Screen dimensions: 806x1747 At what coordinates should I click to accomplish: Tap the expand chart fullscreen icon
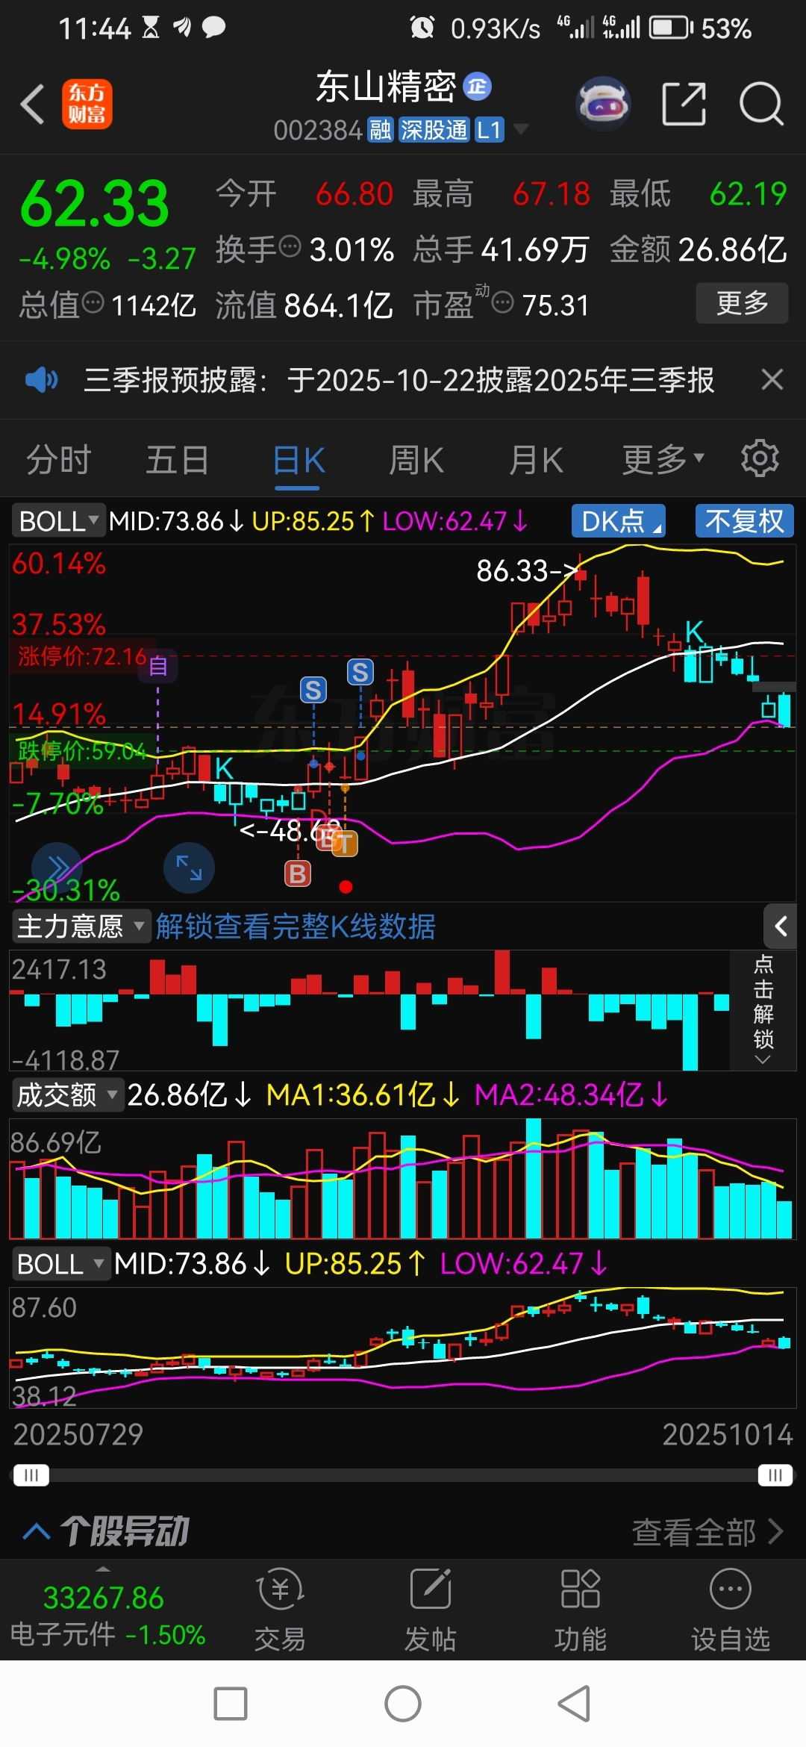click(x=189, y=868)
